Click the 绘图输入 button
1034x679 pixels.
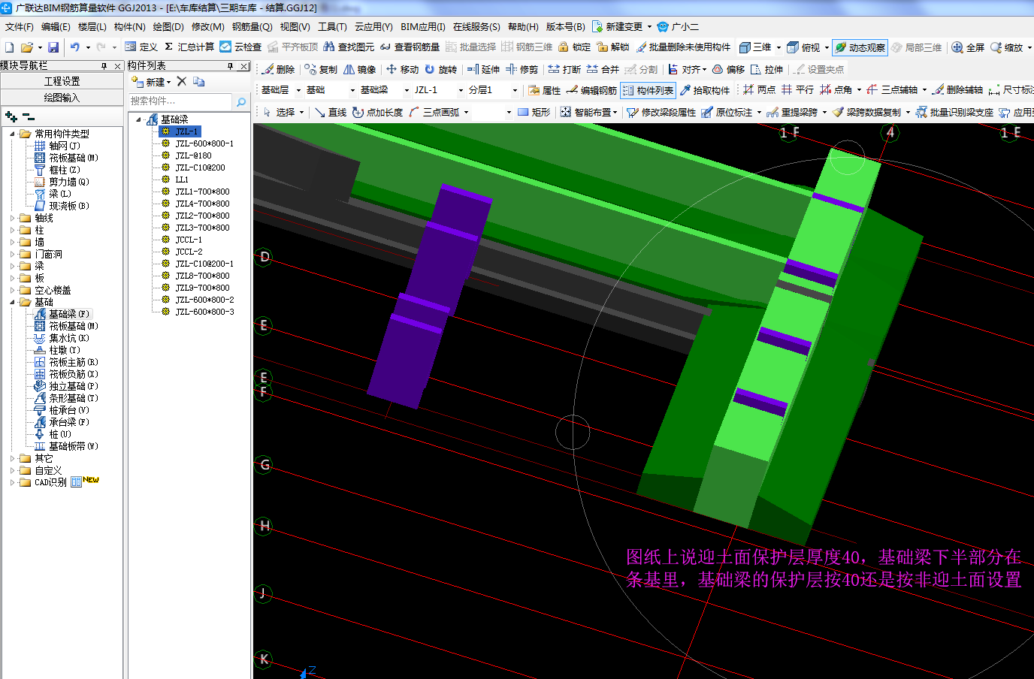pos(62,98)
